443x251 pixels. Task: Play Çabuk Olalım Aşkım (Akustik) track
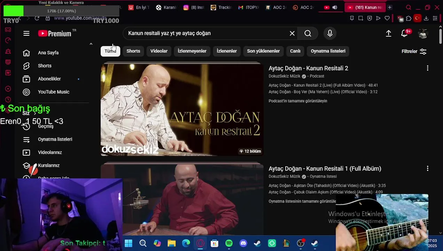326,192
